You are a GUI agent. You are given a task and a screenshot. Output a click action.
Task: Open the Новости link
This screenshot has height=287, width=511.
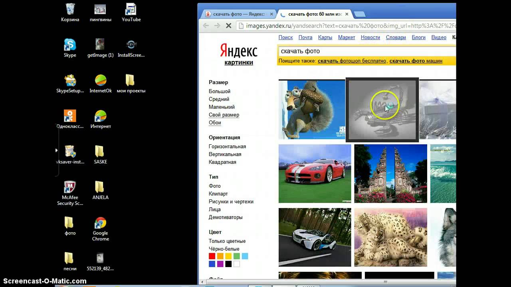click(370, 37)
